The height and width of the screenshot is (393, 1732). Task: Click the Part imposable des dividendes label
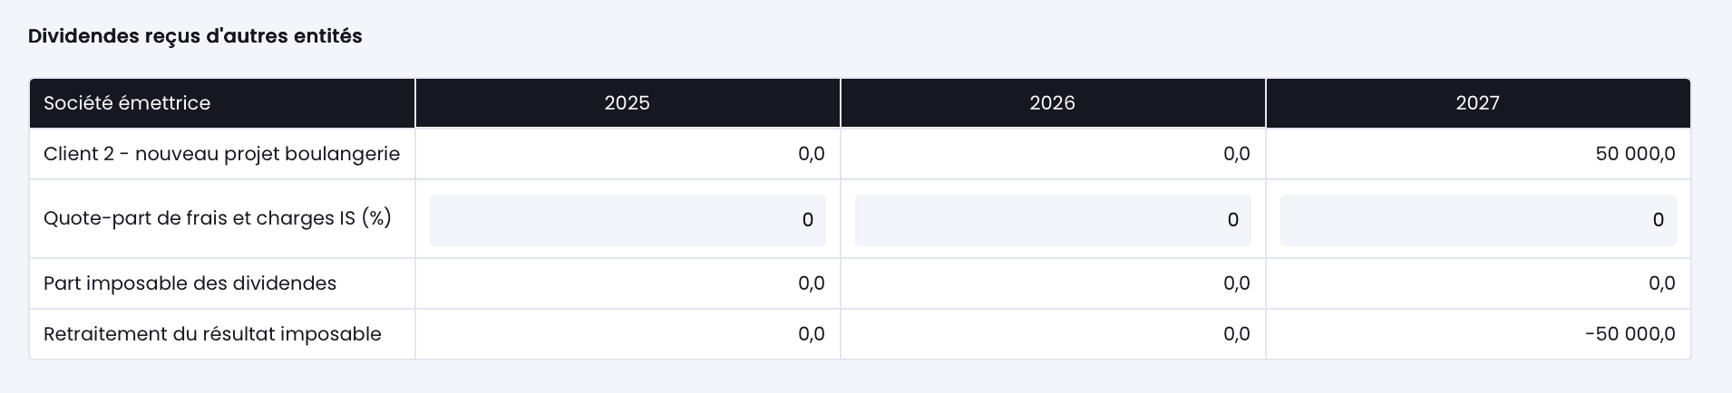(190, 283)
